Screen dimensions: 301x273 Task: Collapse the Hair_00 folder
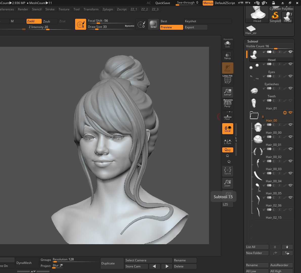tap(254, 115)
